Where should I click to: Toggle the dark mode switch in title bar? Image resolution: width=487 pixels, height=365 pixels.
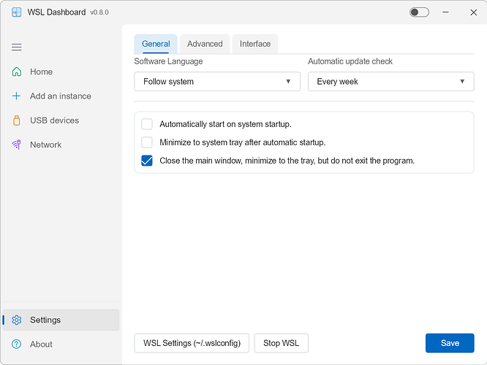point(419,12)
